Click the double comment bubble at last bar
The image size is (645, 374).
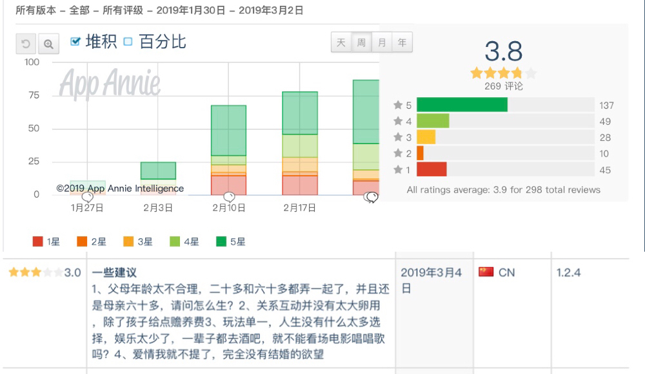pos(371,198)
